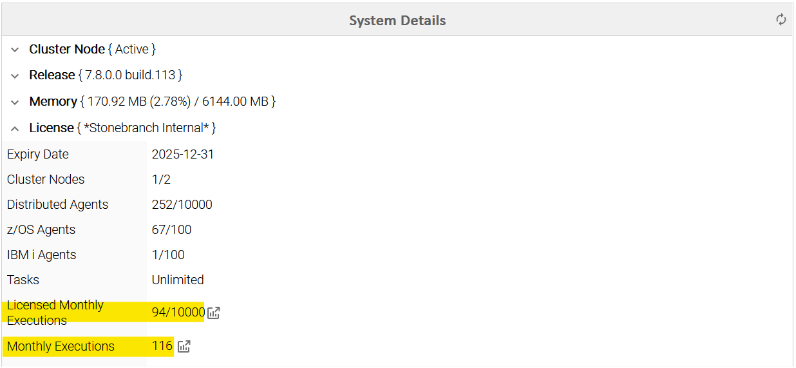Image resolution: width=796 pixels, height=368 pixels.
Task: Open chart icon next to Monthly Executions 116
Action: [x=184, y=347]
